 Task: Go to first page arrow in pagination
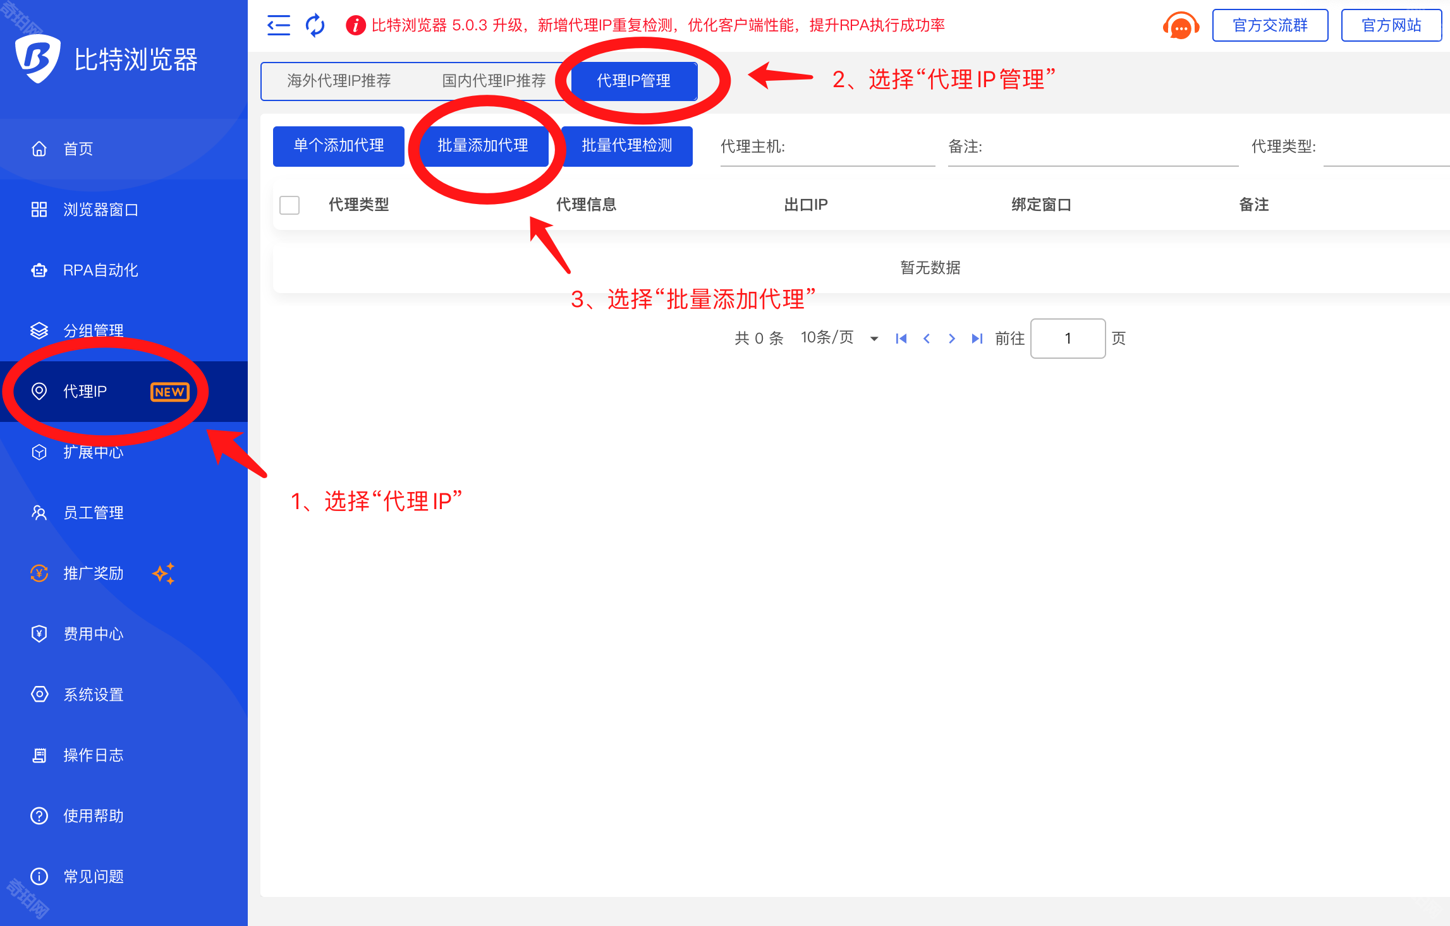[x=901, y=339]
